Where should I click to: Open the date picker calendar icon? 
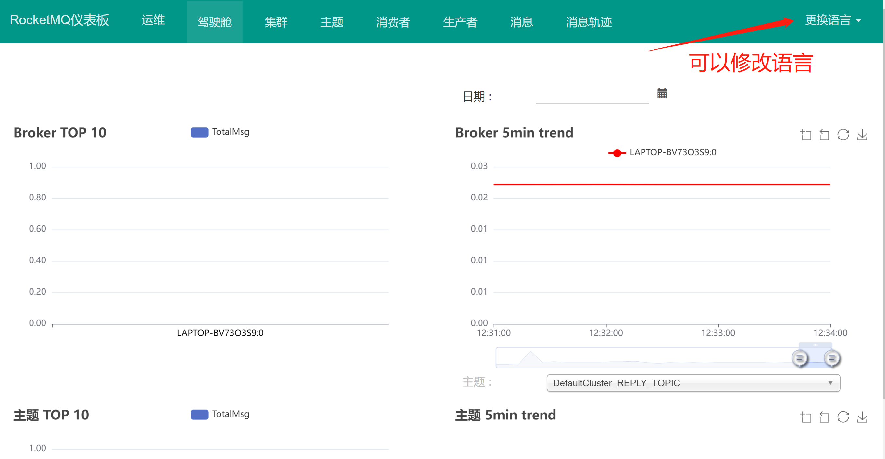coord(662,93)
